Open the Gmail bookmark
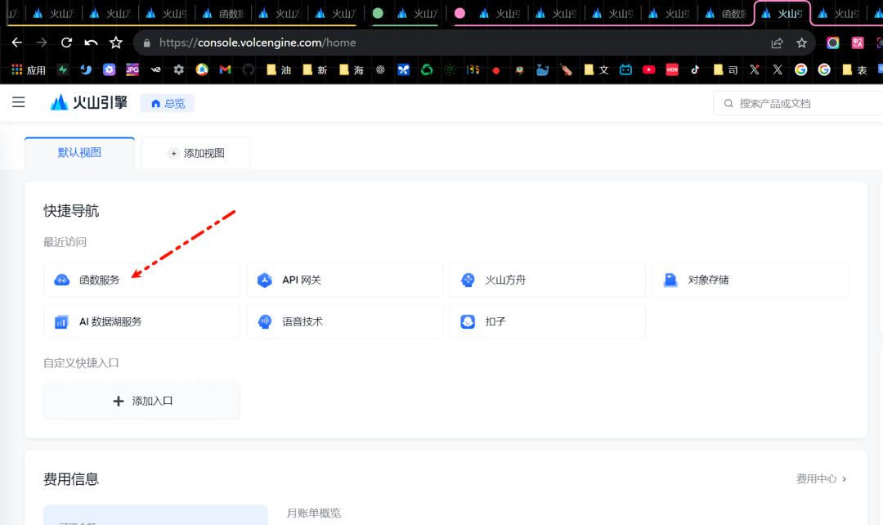The width and height of the screenshot is (883, 525). (x=226, y=70)
